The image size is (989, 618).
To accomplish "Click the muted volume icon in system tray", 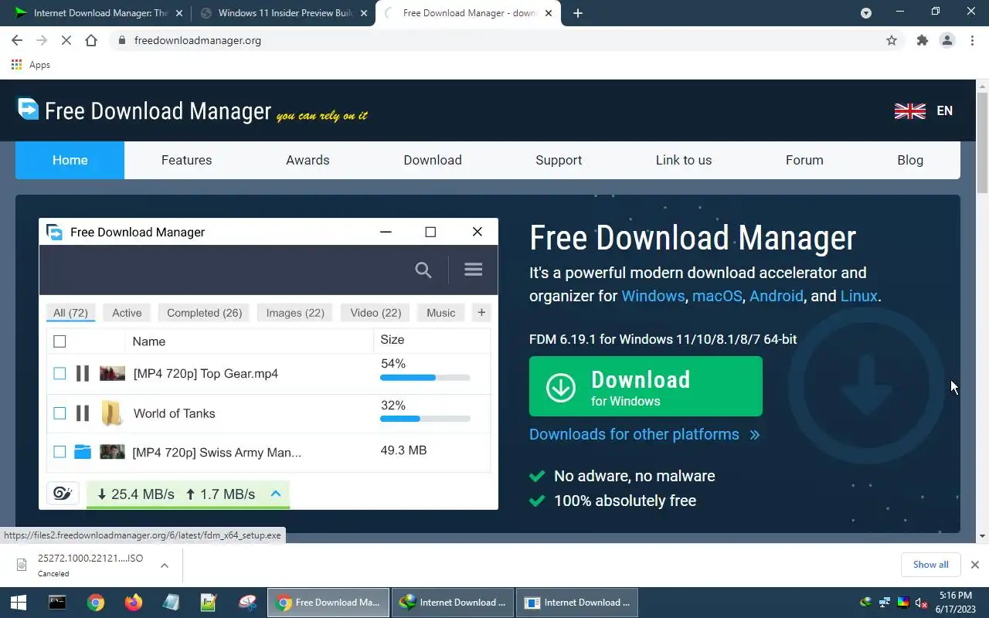I will click(921, 603).
